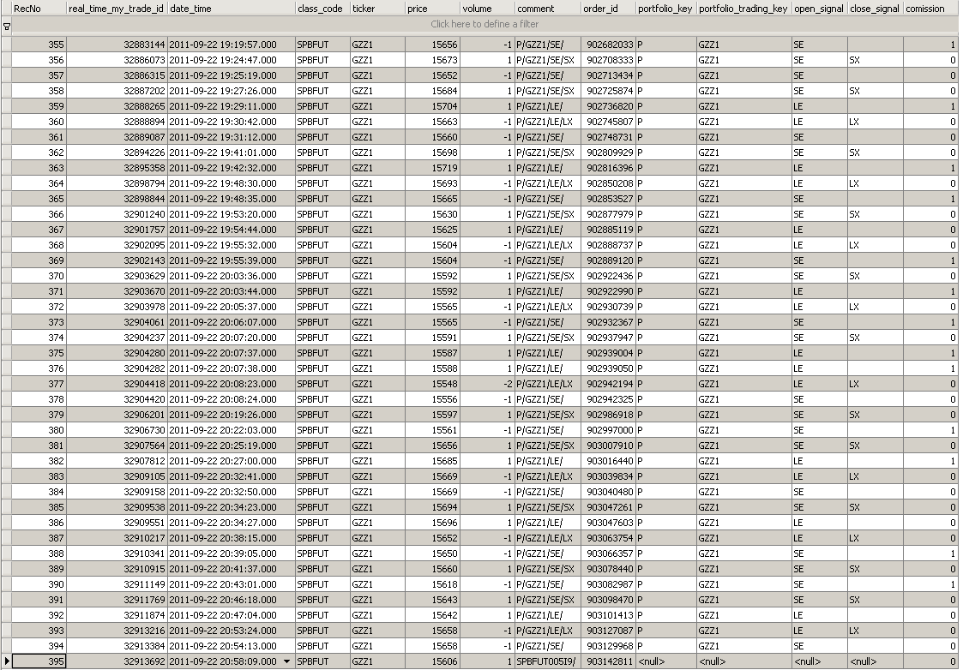Click the filter icon in the filter row
The height and width of the screenshot is (670, 963).
[6, 27]
